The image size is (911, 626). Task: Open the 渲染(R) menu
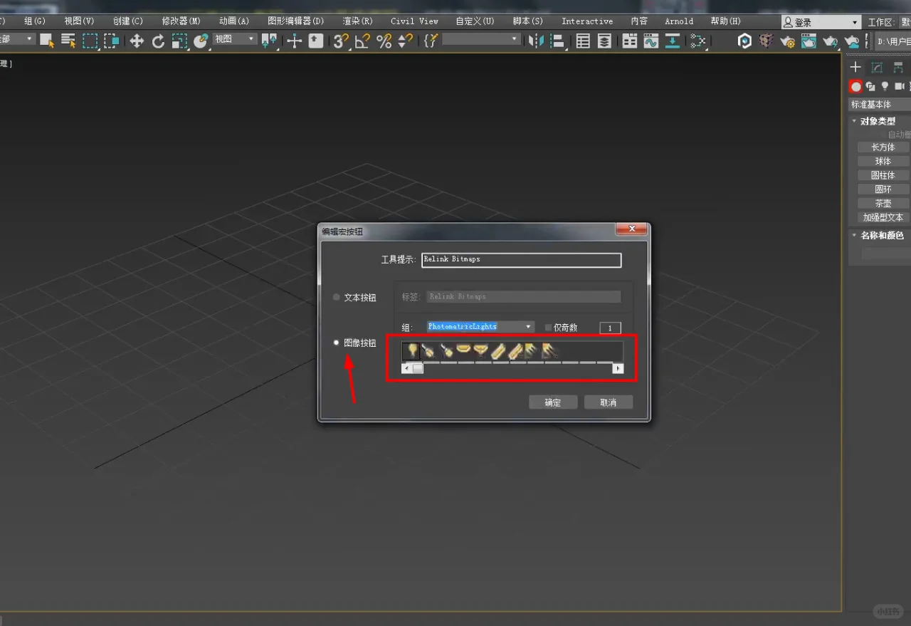coord(357,21)
